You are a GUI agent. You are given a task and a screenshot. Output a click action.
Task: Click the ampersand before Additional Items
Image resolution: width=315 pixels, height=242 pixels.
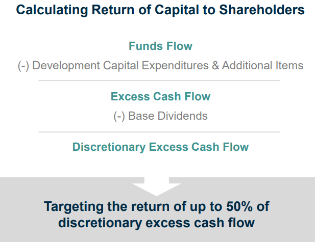[215, 66]
